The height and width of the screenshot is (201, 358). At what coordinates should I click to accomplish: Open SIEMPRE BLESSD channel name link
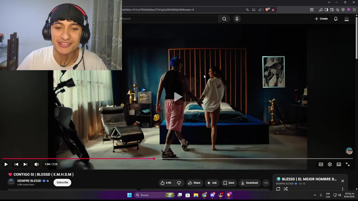(29, 181)
